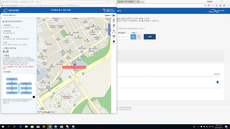This screenshot has width=230, height=129.
Task: Switch to the Naver blog tab
Action: point(127,2)
